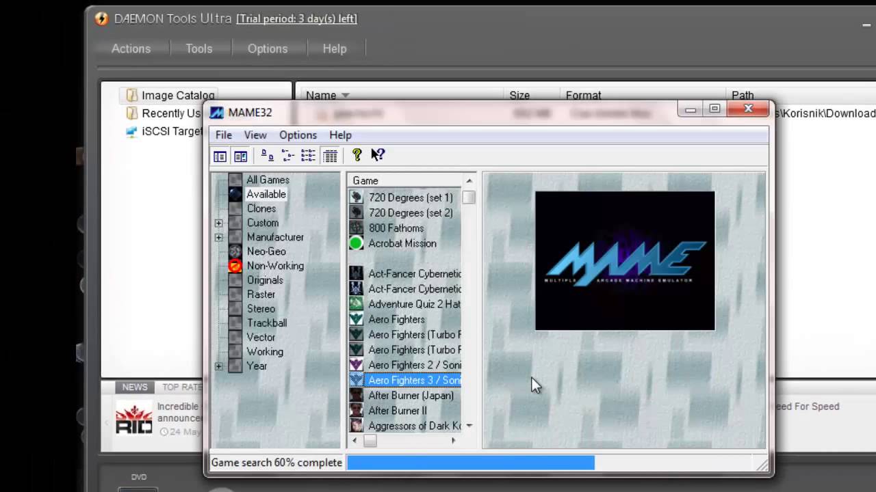Open About MAME32 yellow question icon
The width and height of the screenshot is (876, 492).
[x=357, y=155]
